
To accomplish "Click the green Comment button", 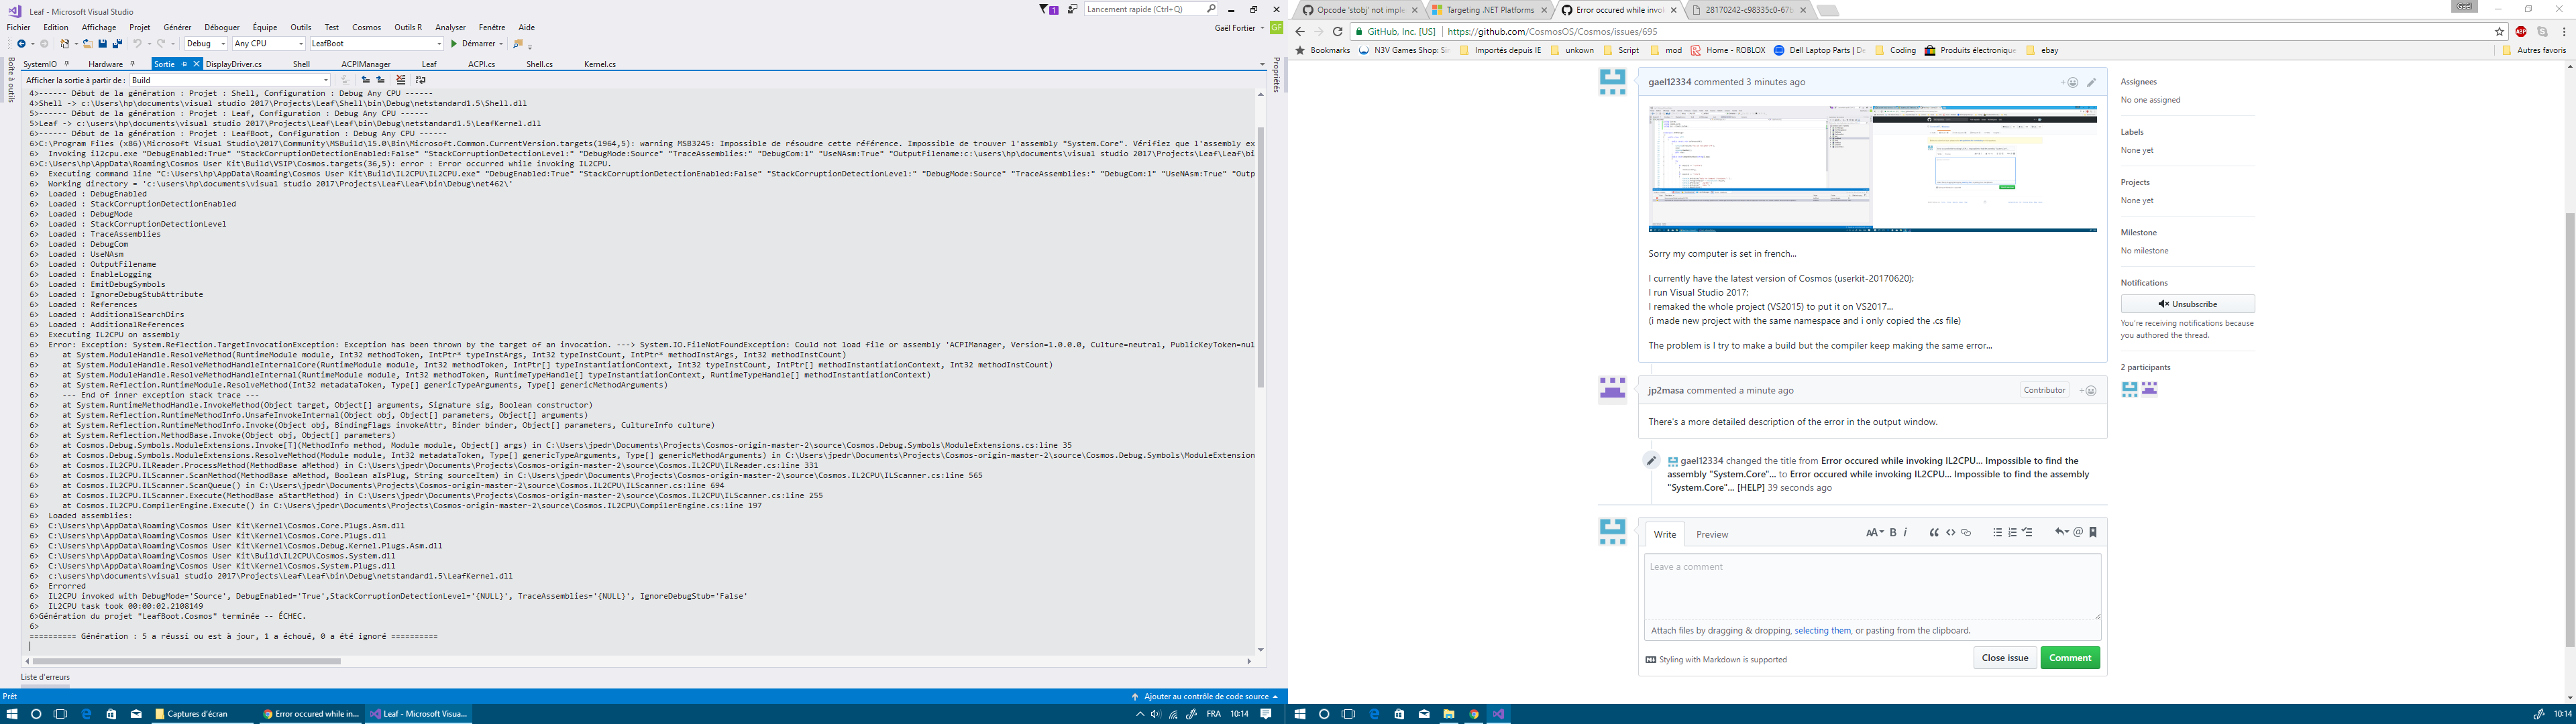I will click(2070, 658).
